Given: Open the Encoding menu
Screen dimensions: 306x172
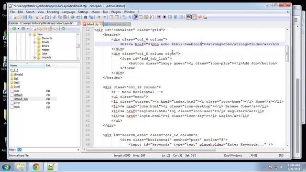Looking at the screenshot, I should coord(53,12).
